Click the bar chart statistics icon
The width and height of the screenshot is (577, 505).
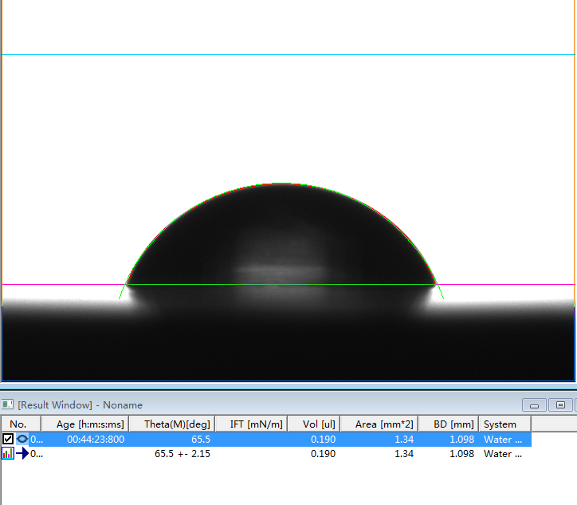pos(8,454)
